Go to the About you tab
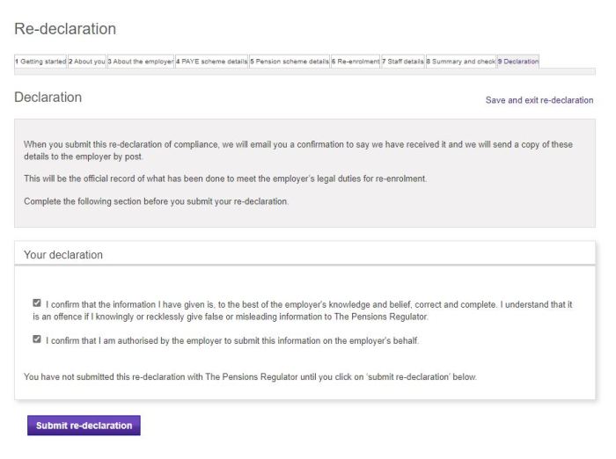616x459 pixels. pos(87,62)
